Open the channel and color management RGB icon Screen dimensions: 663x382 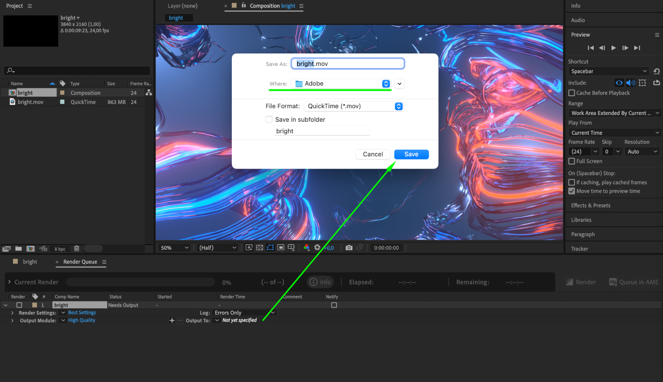tap(306, 248)
